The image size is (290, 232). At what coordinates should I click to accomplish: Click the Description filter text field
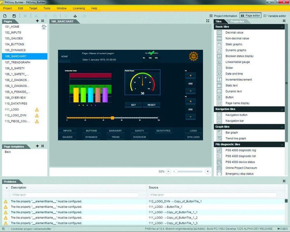pos(75,195)
